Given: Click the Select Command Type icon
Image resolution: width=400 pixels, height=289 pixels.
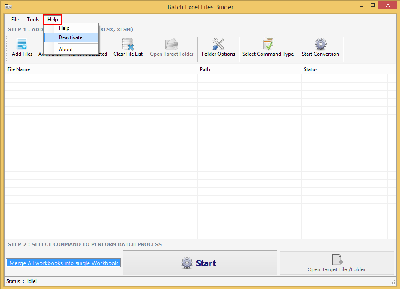Looking at the screenshot, I should point(268,44).
